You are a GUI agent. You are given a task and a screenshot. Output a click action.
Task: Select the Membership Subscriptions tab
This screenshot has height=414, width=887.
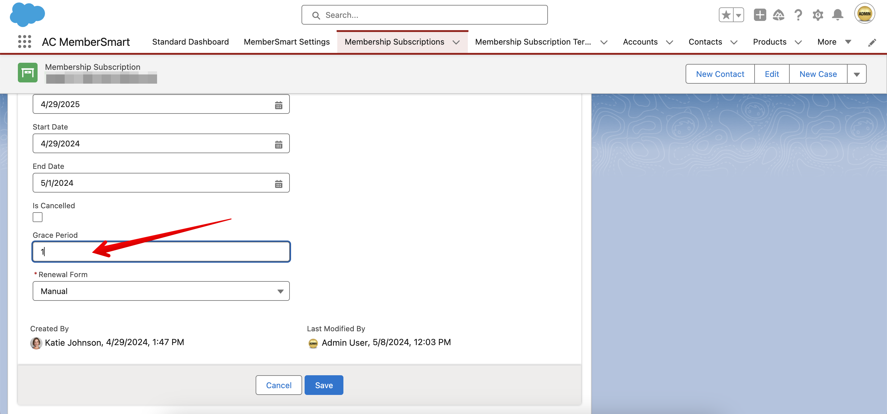394,42
